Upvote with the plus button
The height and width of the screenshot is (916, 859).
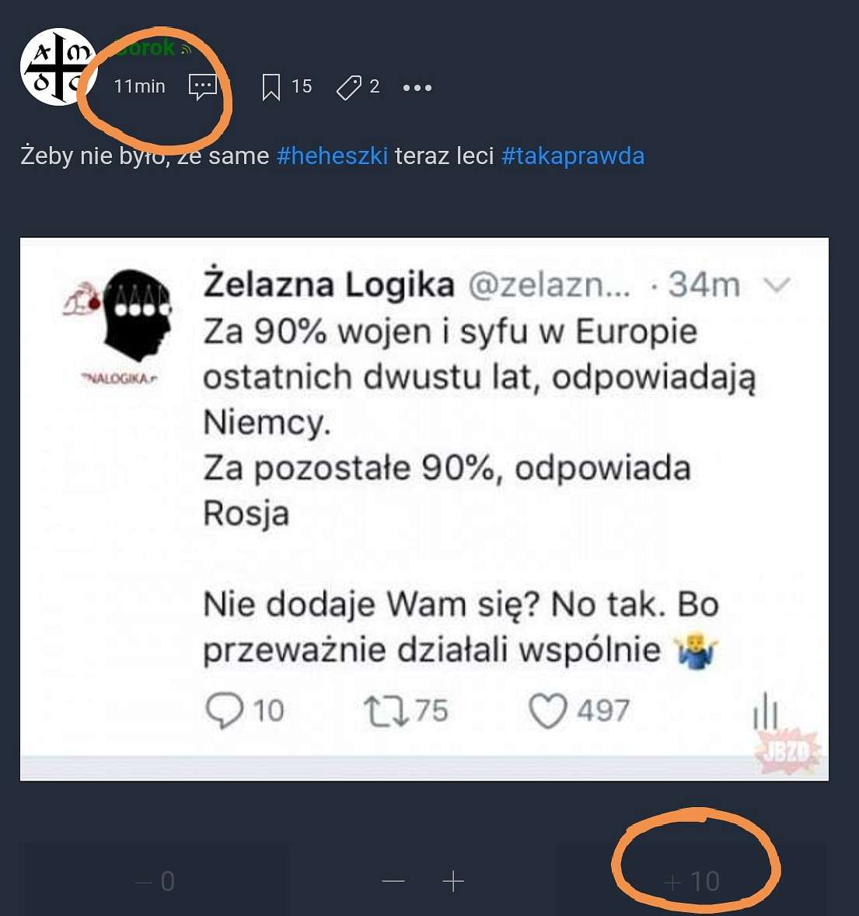pyautogui.click(x=453, y=881)
